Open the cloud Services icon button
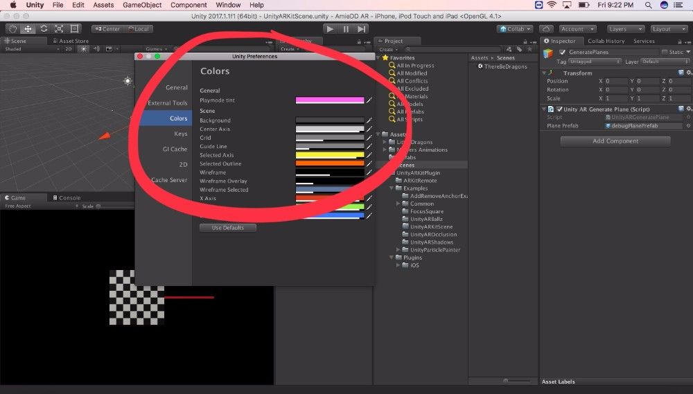The width and height of the screenshot is (693, 394). coord(546,28)
